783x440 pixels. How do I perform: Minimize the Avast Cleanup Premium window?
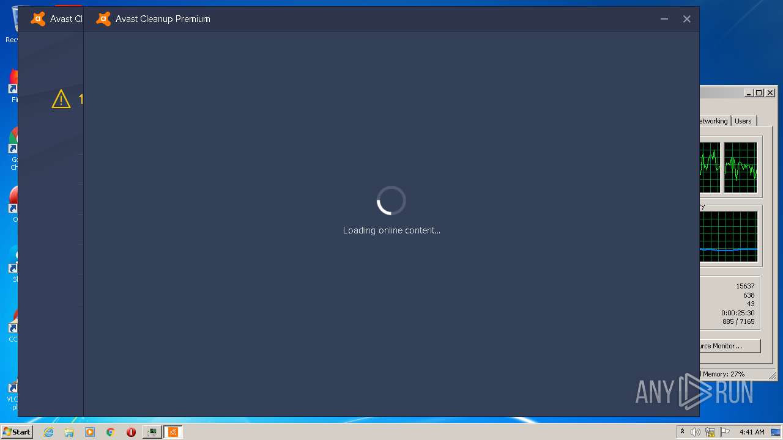coord(664,19)
